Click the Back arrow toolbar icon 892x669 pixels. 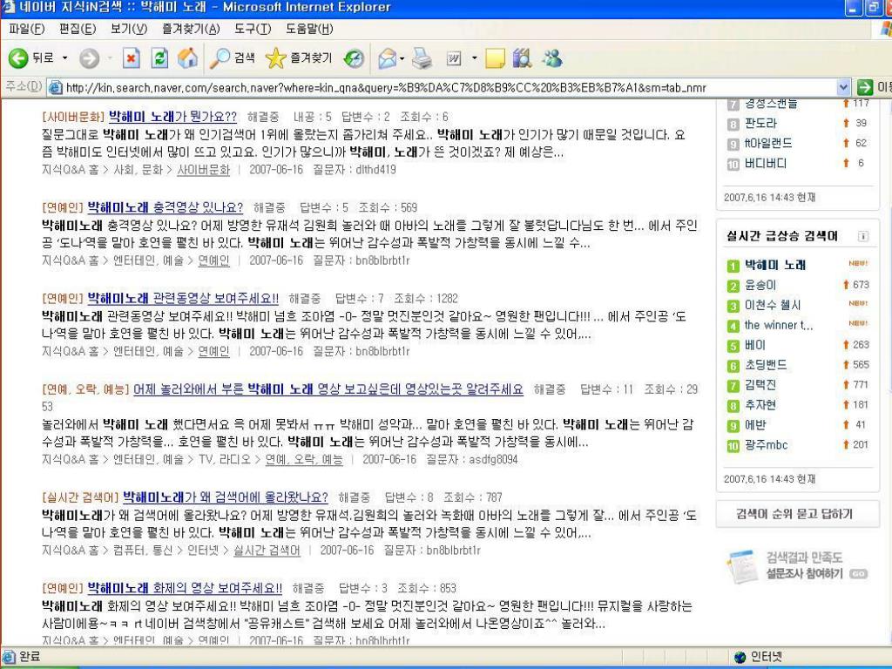(x=18, y=57)
